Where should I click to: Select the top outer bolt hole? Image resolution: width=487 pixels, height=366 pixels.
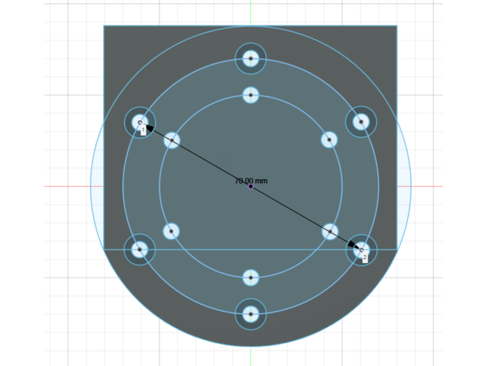pos(250,58)
